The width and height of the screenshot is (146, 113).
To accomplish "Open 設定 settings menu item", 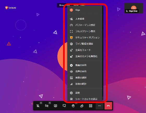I will tap(85, 93).
